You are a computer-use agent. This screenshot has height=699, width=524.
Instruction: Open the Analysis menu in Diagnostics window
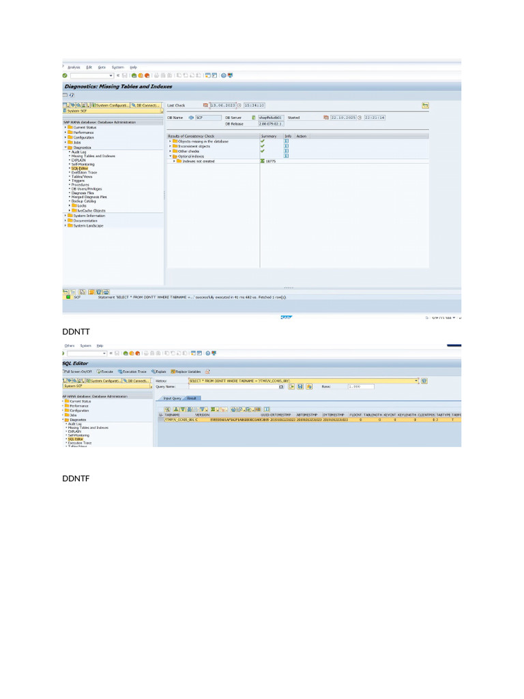click(x=74, y=68)
